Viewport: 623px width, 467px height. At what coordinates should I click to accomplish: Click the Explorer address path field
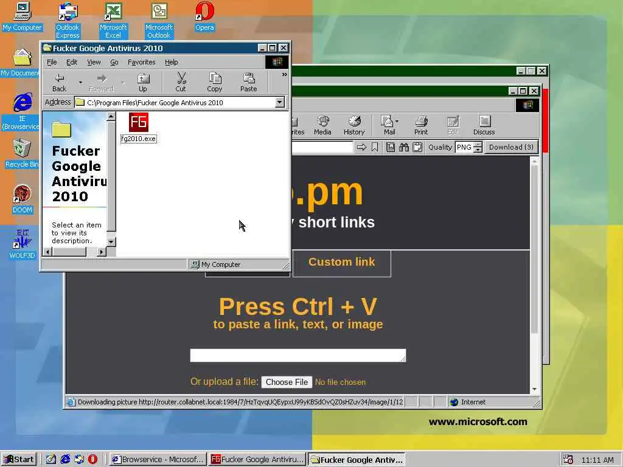click(x=175, y=102)
